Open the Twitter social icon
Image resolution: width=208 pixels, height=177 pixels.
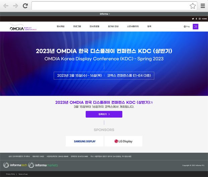[193, 19]
